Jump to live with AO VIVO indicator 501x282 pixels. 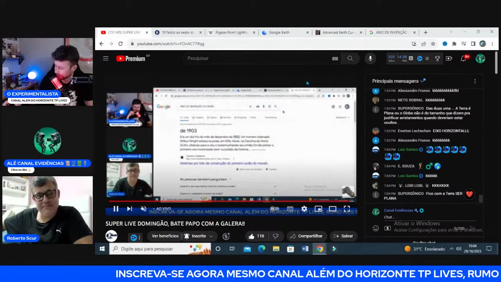point(162,209)
